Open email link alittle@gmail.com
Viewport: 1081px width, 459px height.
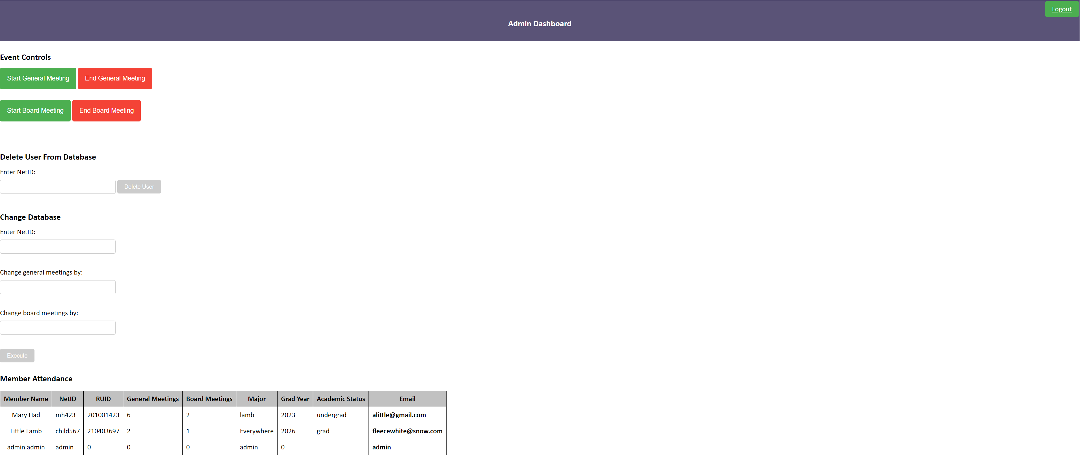pyautogui.click(x=399, y=415)
